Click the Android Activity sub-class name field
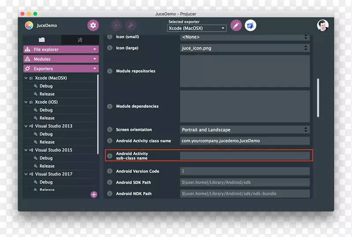This screenshot has height=237, width=352. point(245,156)
